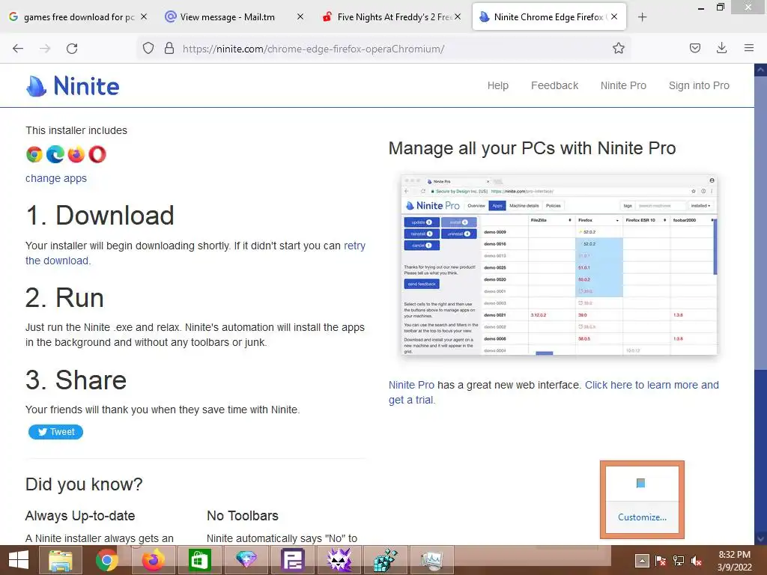Go to Ninite Pro in header

pos(623,85)
